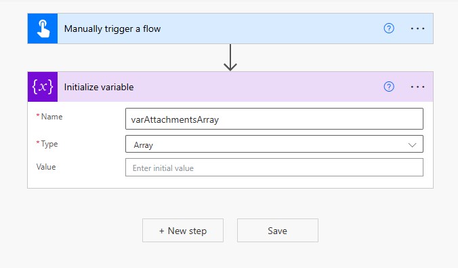Open the Type dropdown showing Array

(274, 144)
